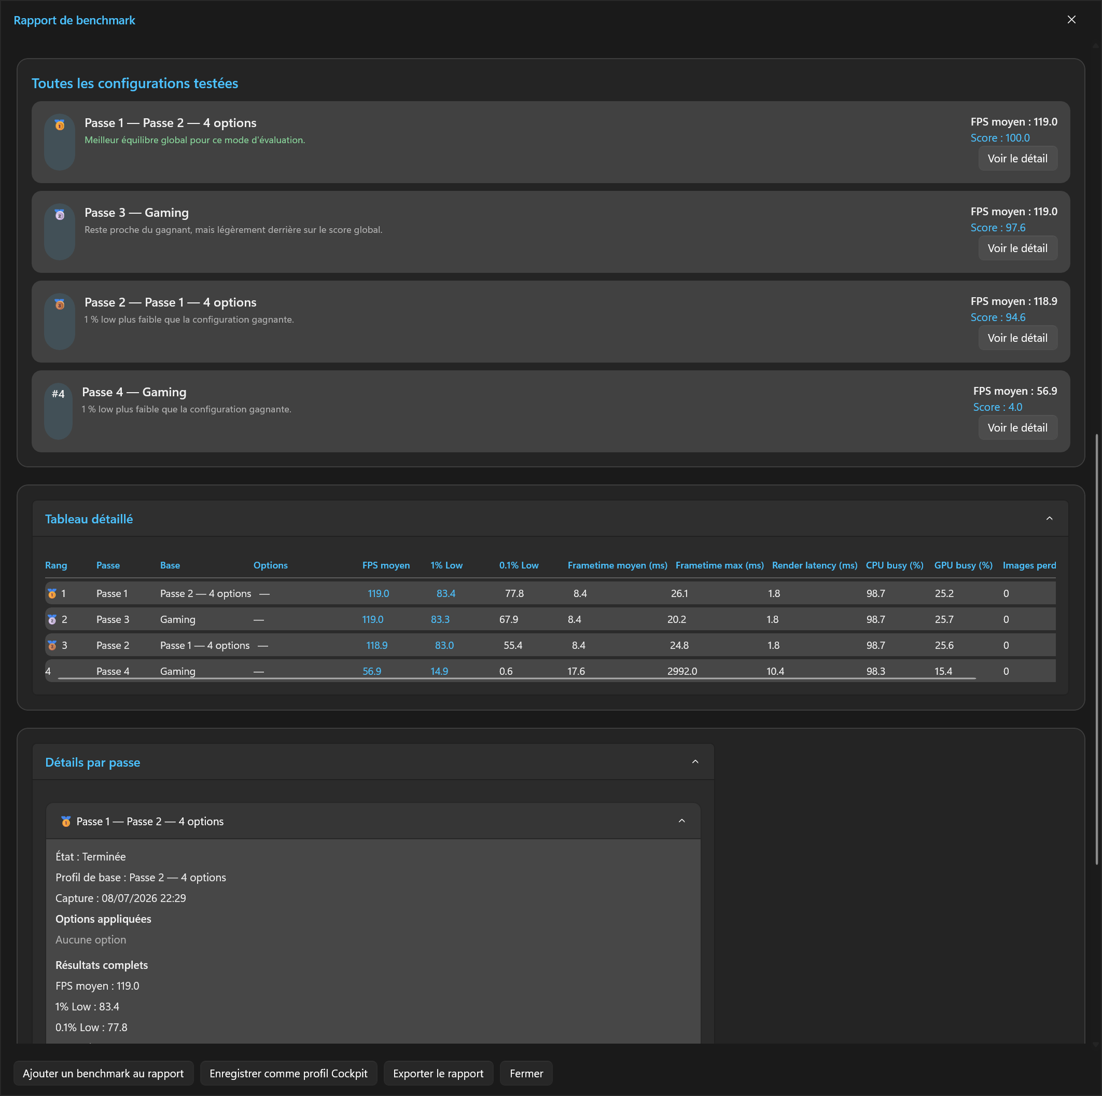This screenshot has height=1096, width=1102.
Task: Click the bronze medal in table row 3
Action: (x=52, y=645)
